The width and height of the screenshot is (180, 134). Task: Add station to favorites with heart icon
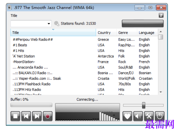pos(127,116)
